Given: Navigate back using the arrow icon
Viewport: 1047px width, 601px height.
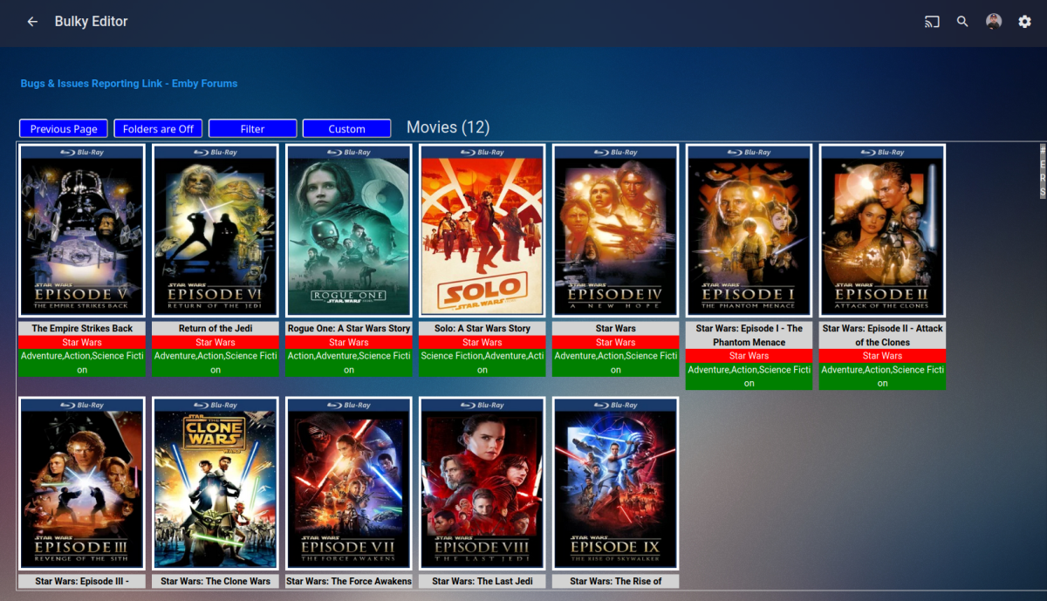Looking at the screenshot, I should coord(31,21).
